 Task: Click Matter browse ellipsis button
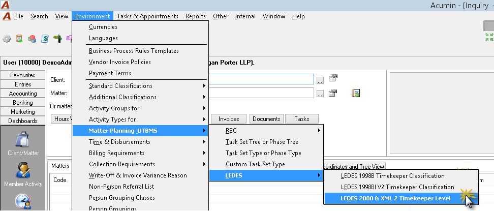tap(320, 94)
